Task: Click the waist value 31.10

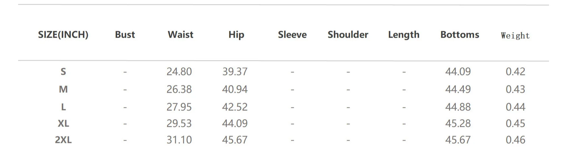Action: click(x=179, y=140)
